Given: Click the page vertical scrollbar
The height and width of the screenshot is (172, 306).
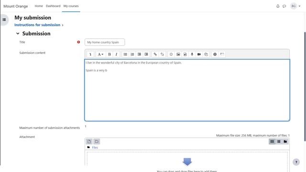Looking at the screenshot, I should [x=305, y=86].
